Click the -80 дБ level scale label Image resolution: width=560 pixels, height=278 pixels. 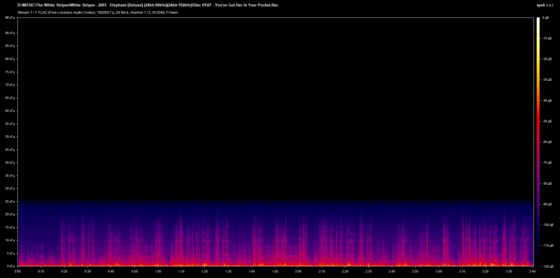(x=547, y=184)
